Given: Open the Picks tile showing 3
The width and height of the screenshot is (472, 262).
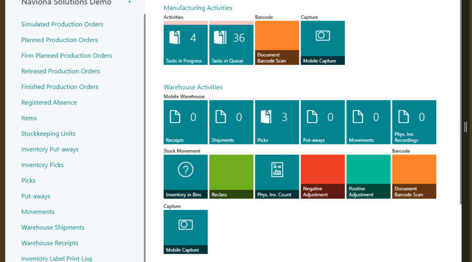Looking at the screenshot, I should (277, 122).
